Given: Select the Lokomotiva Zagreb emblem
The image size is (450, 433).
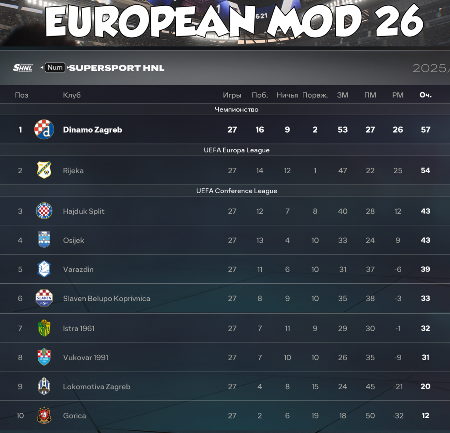Looking at the screenshot, I should click(x=44, y=386).
